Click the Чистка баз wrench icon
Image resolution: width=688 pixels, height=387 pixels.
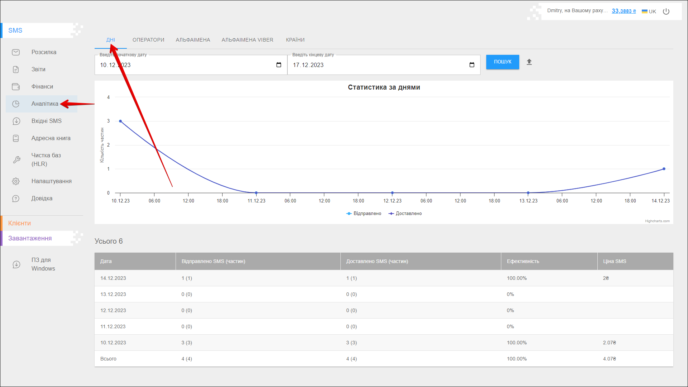pyautogui.click(x=16, y=160)
